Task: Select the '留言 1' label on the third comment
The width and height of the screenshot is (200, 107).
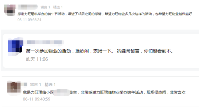Action: tap(35, 85)
